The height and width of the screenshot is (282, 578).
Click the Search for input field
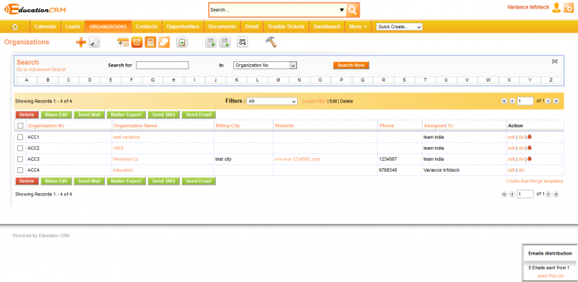(x=162, y=65)
